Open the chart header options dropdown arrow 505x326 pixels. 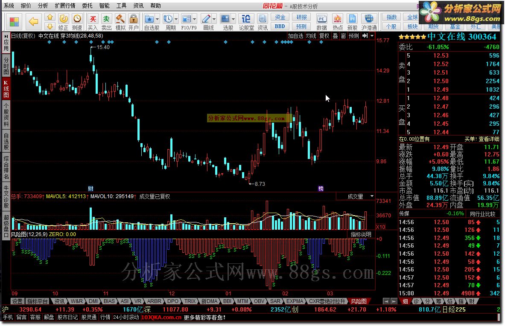372,36
